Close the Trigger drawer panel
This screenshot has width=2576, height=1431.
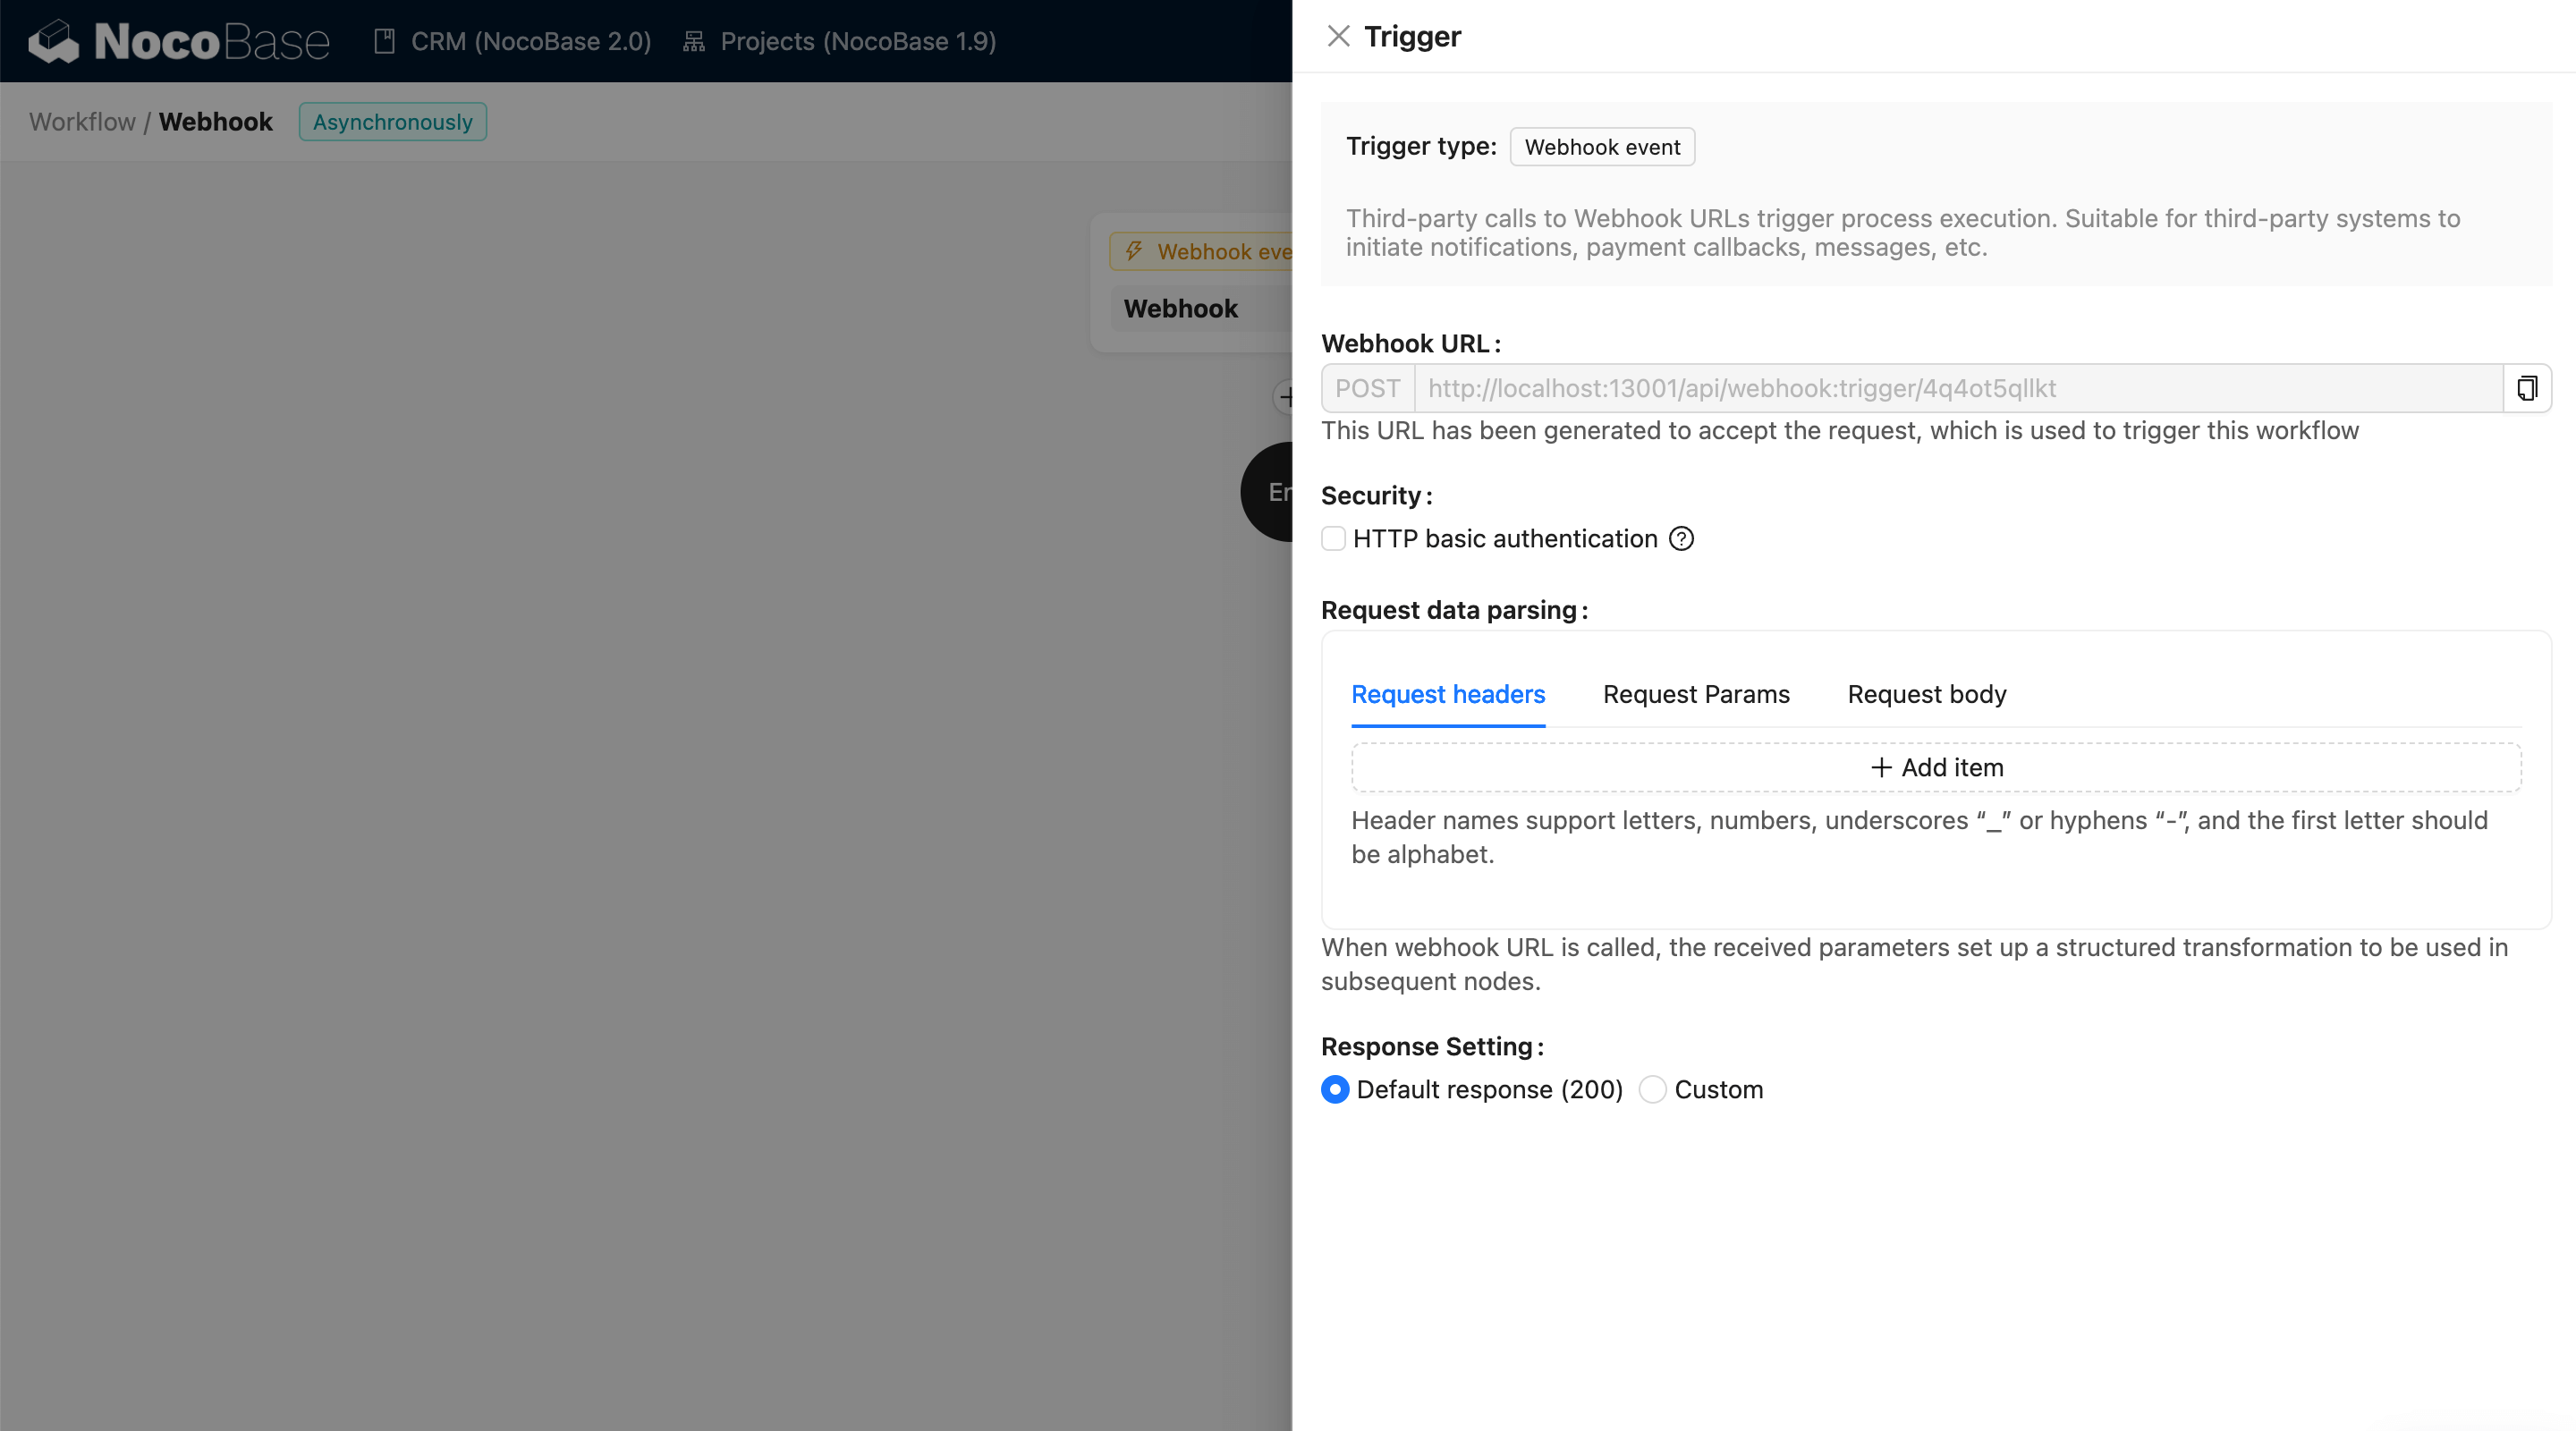pyautogui.click(x=1338, y=36)
